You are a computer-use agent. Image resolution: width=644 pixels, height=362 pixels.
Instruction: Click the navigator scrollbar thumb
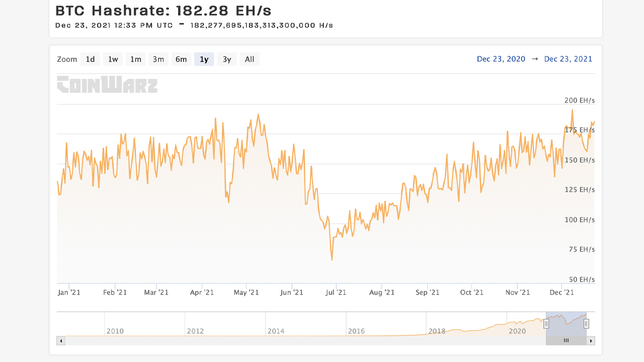click(566, 340)
